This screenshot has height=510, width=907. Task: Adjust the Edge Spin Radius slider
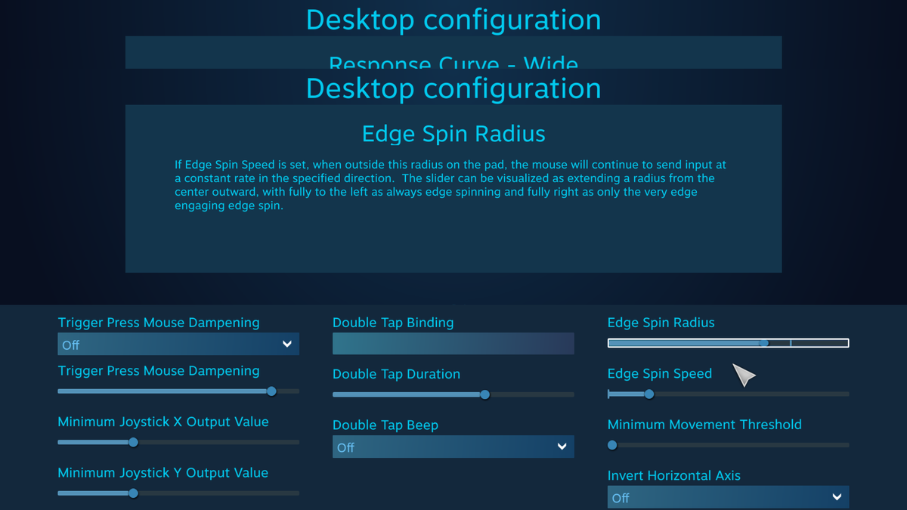pos(763,342)
